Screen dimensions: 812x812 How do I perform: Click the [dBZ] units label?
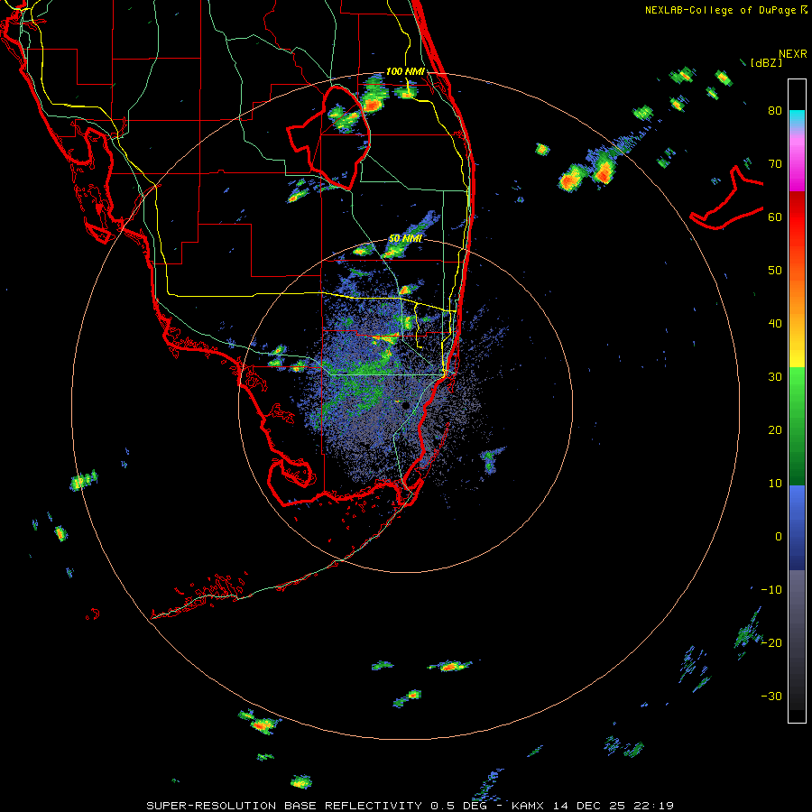[x=766, y=63]
